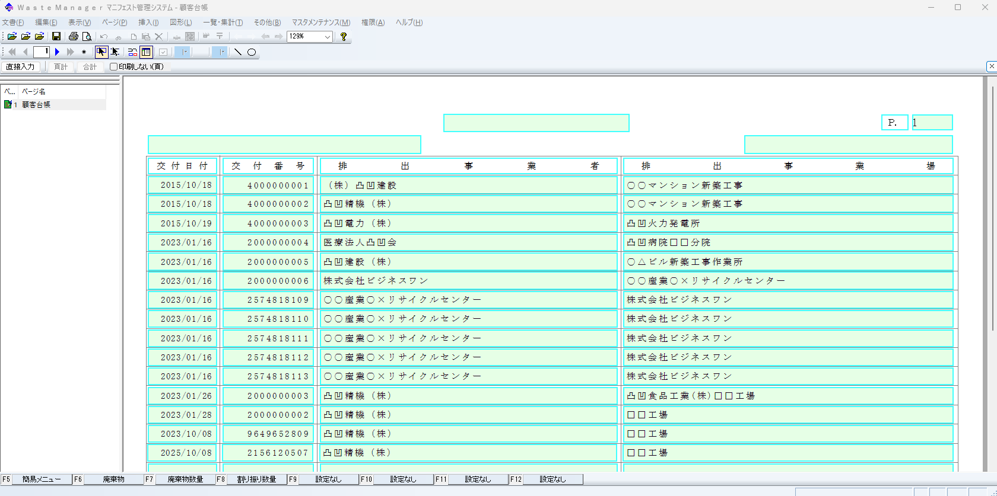Toggle the arrow selection mode button
Screen dimensions: 997x496
tap(101, 52)
